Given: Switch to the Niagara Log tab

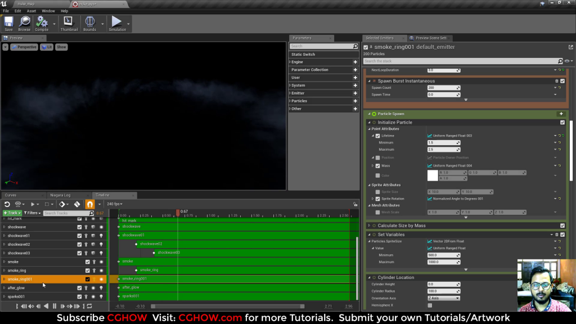Looking at the screenshot, I should 59,195.
